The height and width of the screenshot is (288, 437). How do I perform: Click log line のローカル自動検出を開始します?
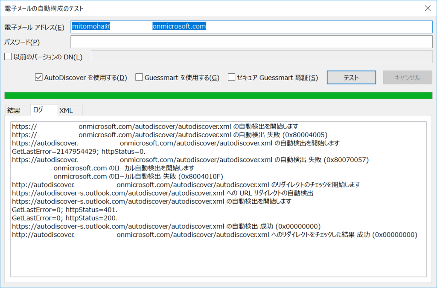click(x=124, y=168)
